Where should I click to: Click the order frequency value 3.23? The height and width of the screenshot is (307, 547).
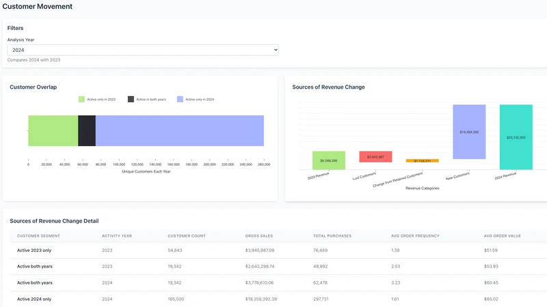(396, 282)
